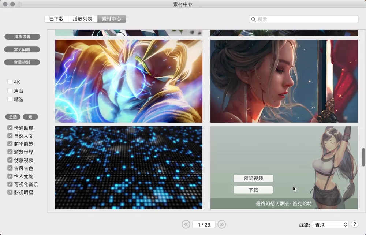Click the vertical scrollbar thumb
This screenshot has width=366, height=235.
click(363, 157)
